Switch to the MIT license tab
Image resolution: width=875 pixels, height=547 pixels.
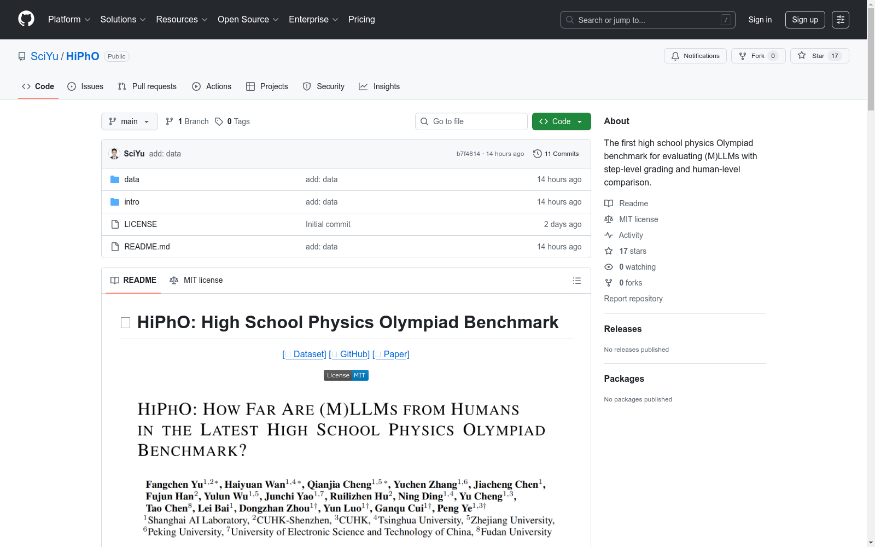point(196,280)
